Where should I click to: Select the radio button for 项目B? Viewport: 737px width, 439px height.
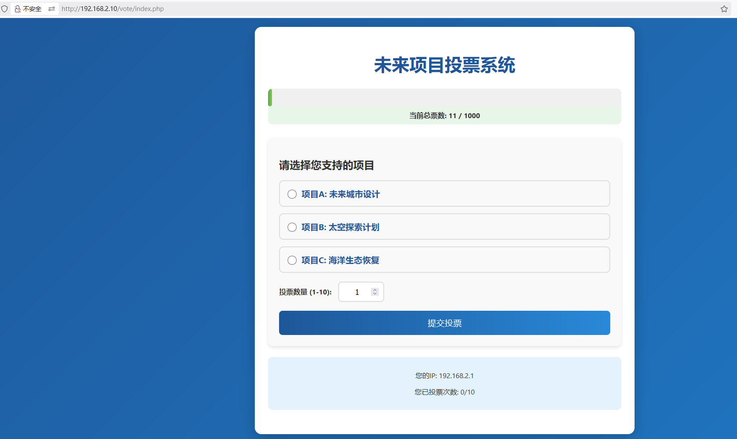click(x=292, y=227)
